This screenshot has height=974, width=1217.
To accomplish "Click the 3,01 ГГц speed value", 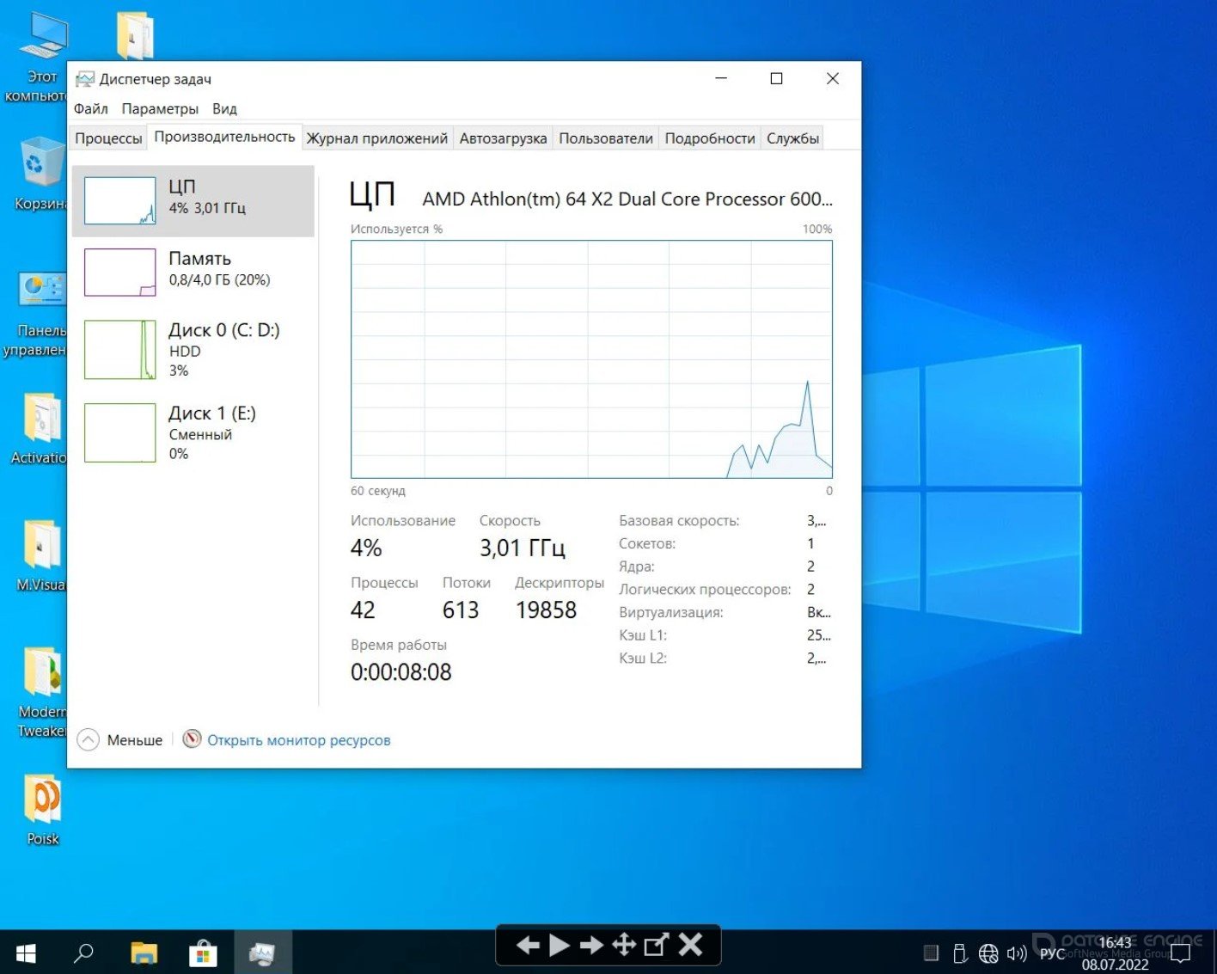I will coord(523,548).
